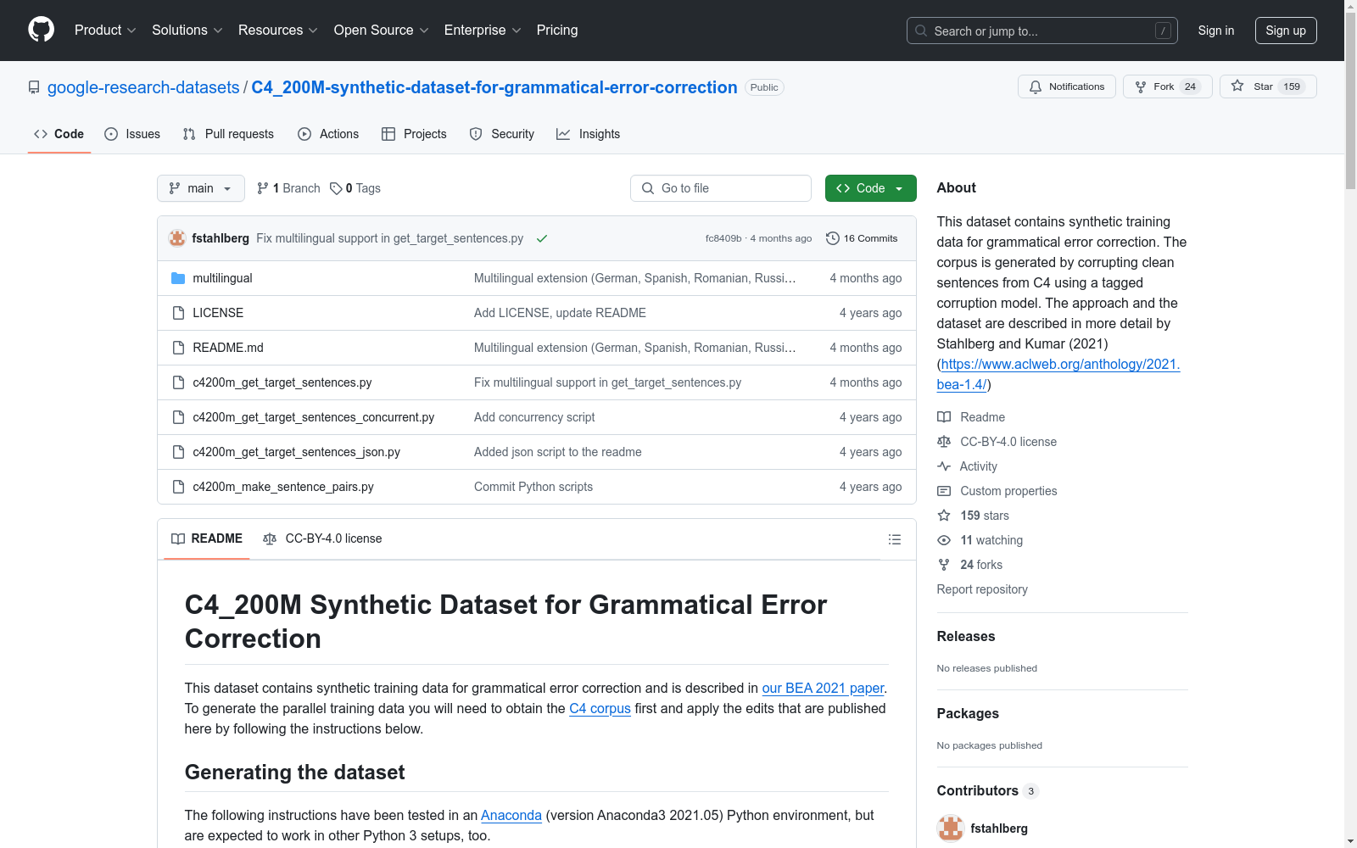This screenshot has width=1357, height=848.
Task: Open Custom properties link
Action: click(x=997, y=491)
